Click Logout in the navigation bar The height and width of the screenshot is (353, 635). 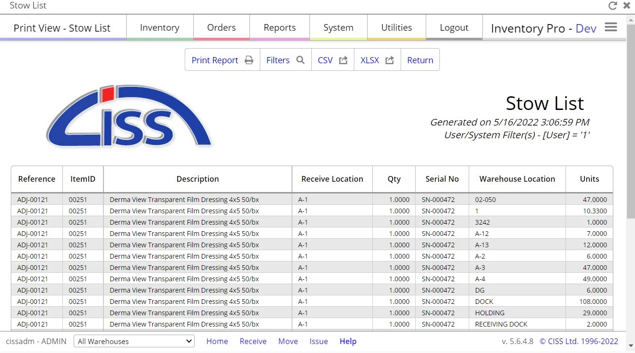click(454, 27)
